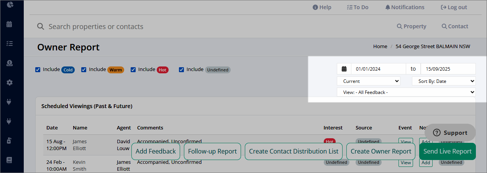Click Add button in Kevin Smith row
The height and width of the screenshot is (173, 487).
pyautogui.click(x=426, y=163)
